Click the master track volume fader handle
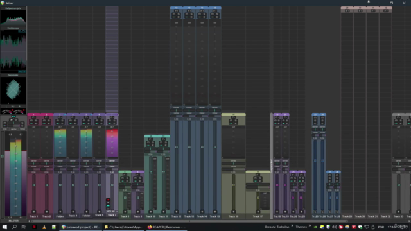 click(x=3, y=157)
